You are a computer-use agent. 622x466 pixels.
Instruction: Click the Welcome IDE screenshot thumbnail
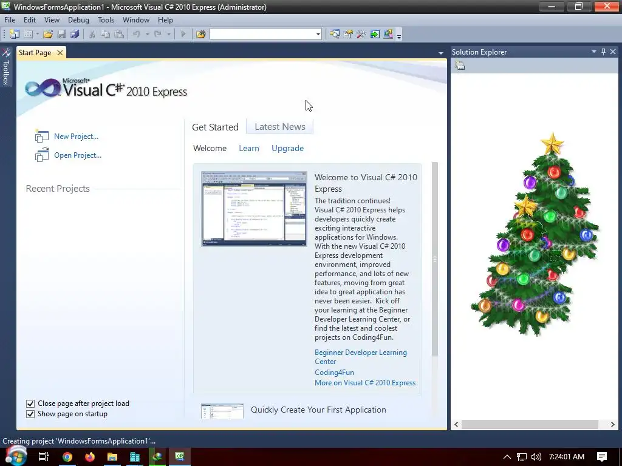(254, 209)
